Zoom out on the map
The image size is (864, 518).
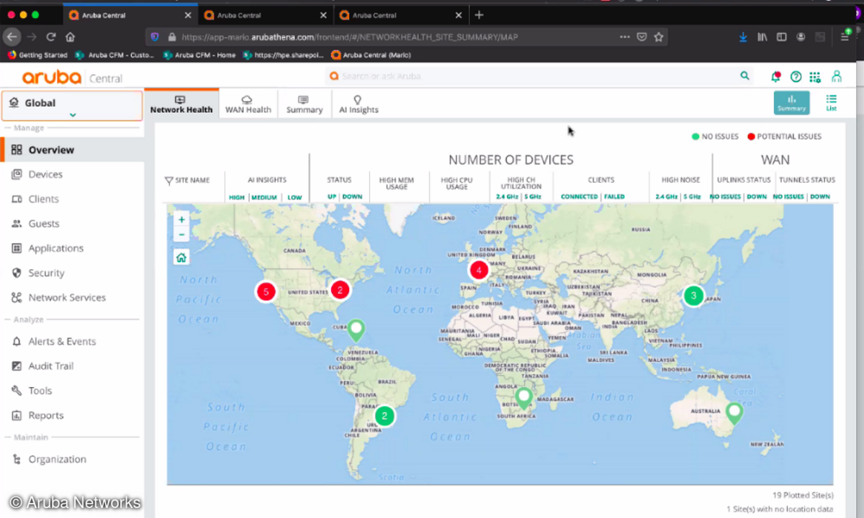tap(181, 235)
